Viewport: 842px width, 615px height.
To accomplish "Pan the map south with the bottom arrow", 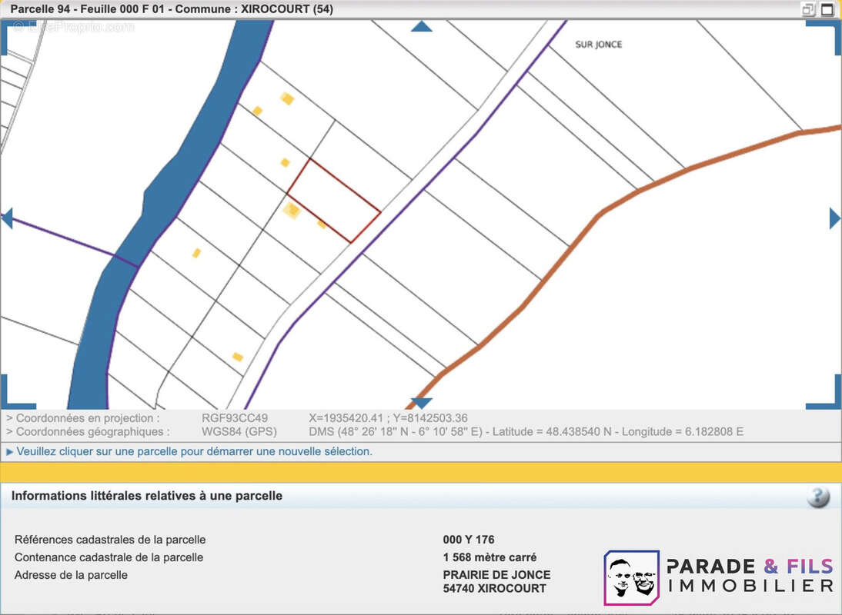I will pos(421,403).
